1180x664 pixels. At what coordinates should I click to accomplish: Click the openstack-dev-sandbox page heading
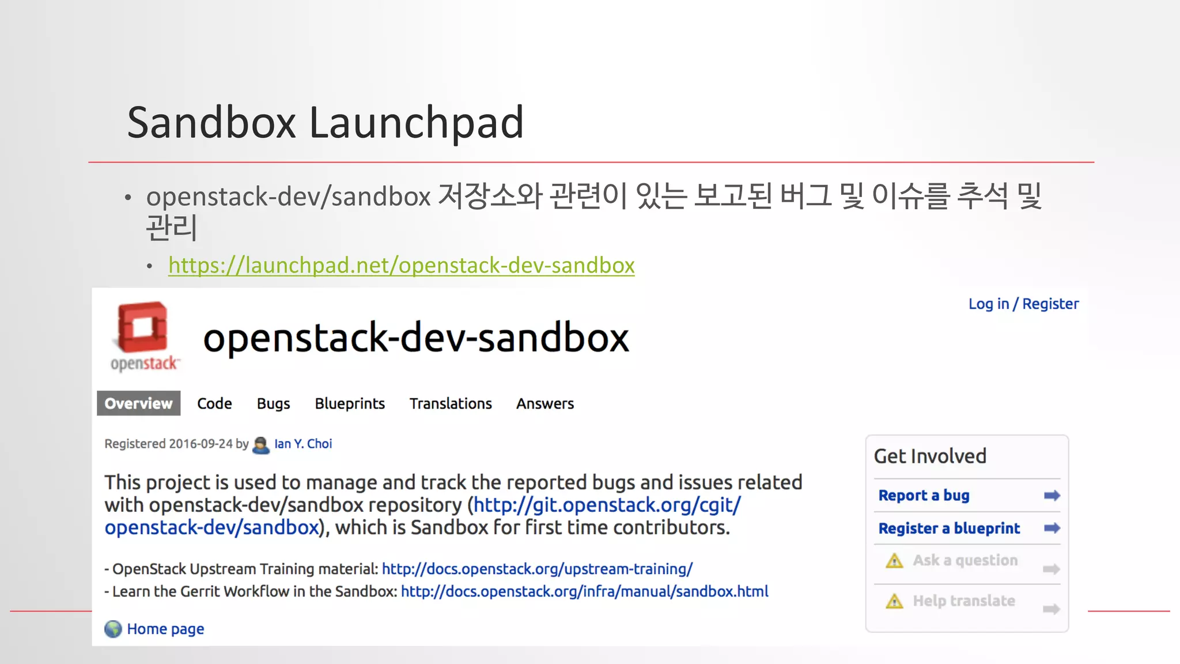click(x=416, y=338)
